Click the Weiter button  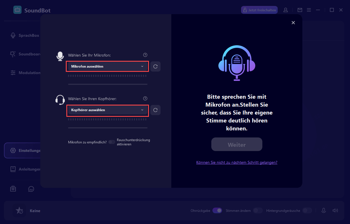(237, 145)
